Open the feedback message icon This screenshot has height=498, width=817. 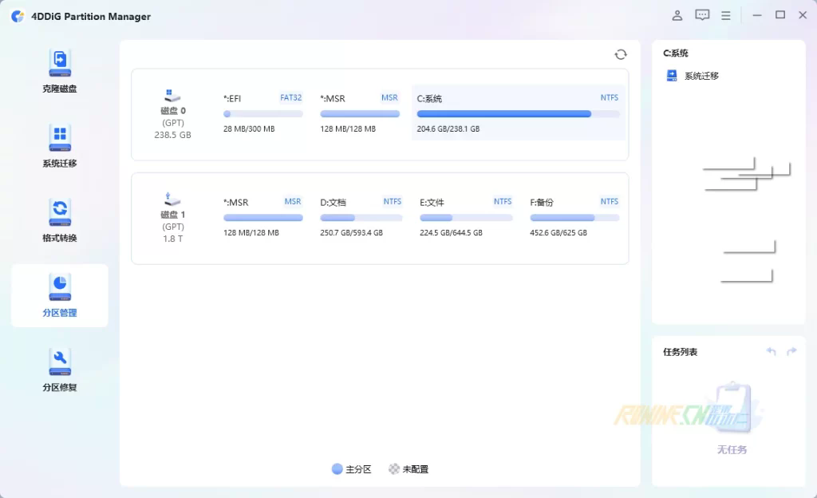[702, 15]
